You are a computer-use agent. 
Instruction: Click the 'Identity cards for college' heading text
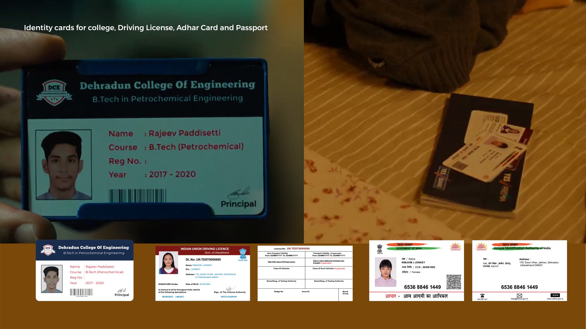tap(146, 28)
